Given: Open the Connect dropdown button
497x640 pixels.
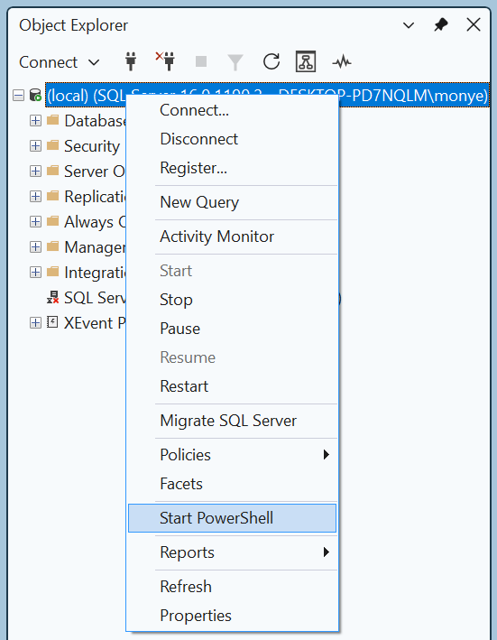Looking at the screenshot, I should click(x=60, y=62).
